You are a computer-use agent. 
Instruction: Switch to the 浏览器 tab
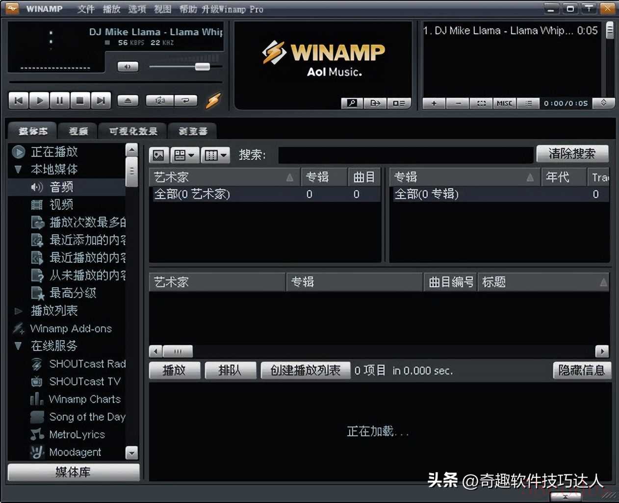click(193, 131)
